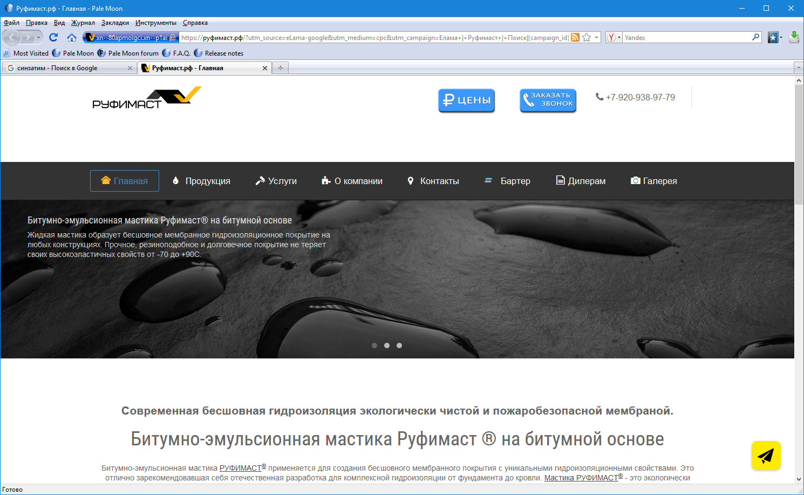The width and height of the screenshot is (804, 495).
Task: Maximize the Pale Moon window
Action: click(x=766, y=8)
